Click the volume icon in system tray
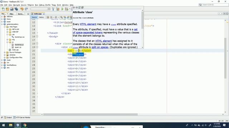Image resolution: width=229 pixels, height=128 pixels. tap(206, 125)
